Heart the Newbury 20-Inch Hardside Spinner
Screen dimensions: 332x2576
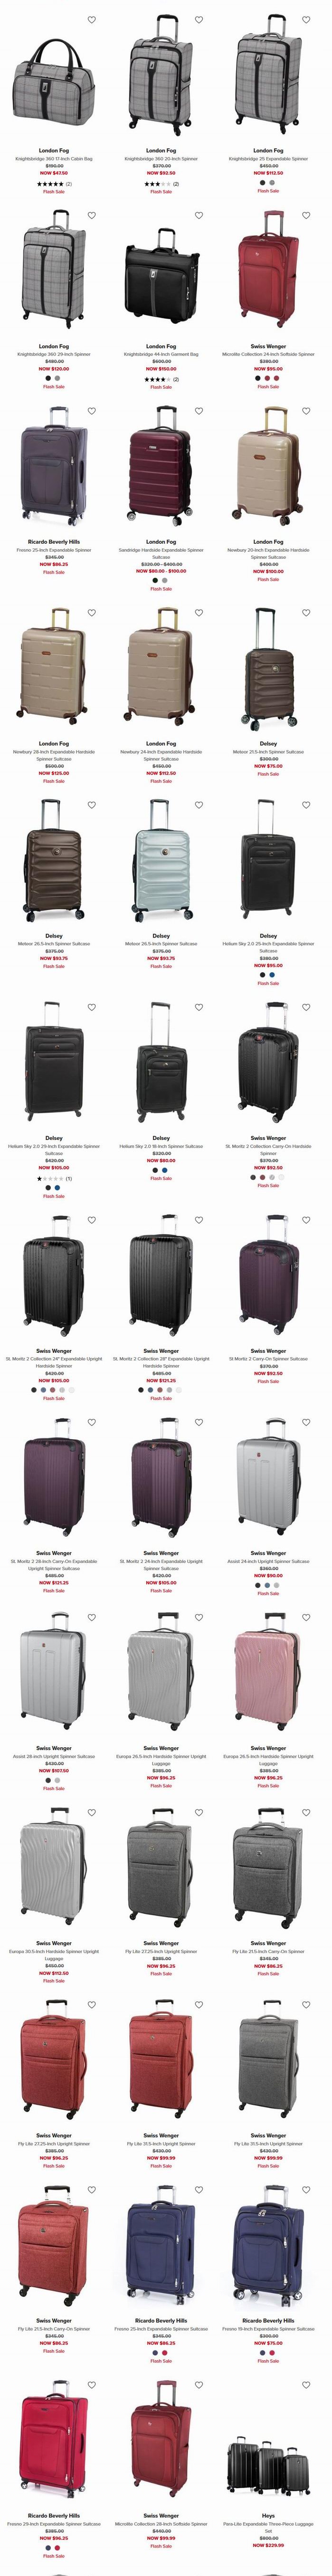[x=305, y=411]
